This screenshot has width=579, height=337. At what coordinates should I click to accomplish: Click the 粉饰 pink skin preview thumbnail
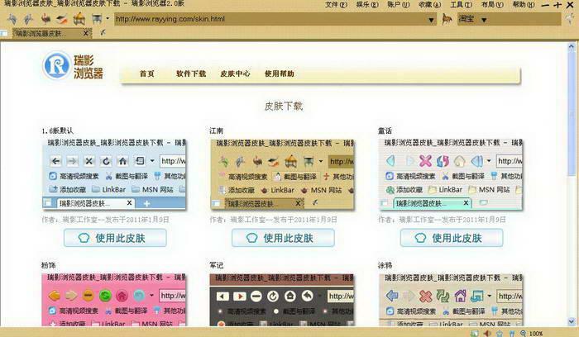(114, 300)
